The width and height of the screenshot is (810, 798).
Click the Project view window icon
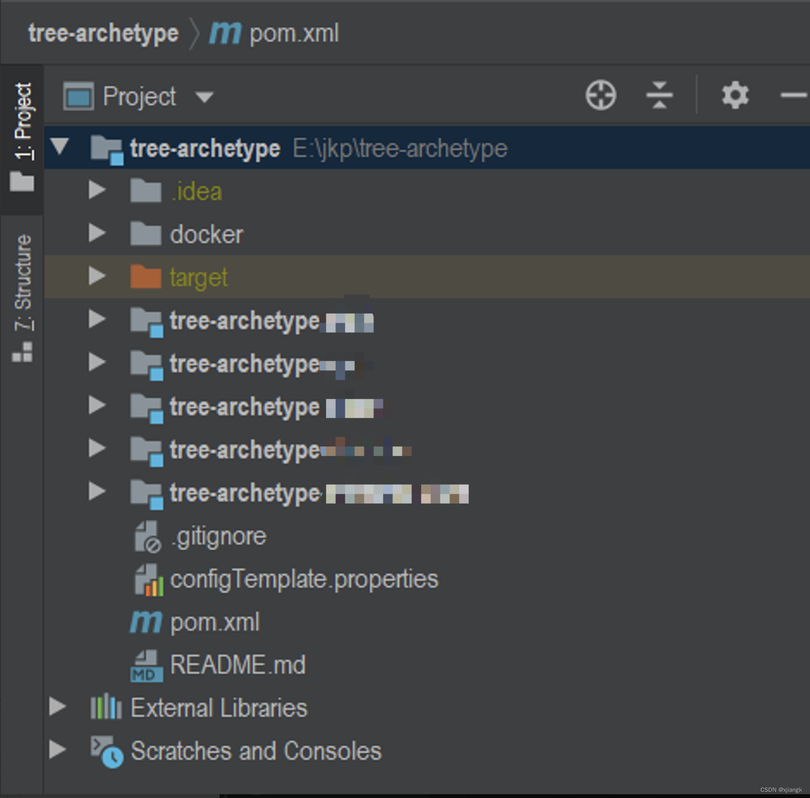point(78,96)
